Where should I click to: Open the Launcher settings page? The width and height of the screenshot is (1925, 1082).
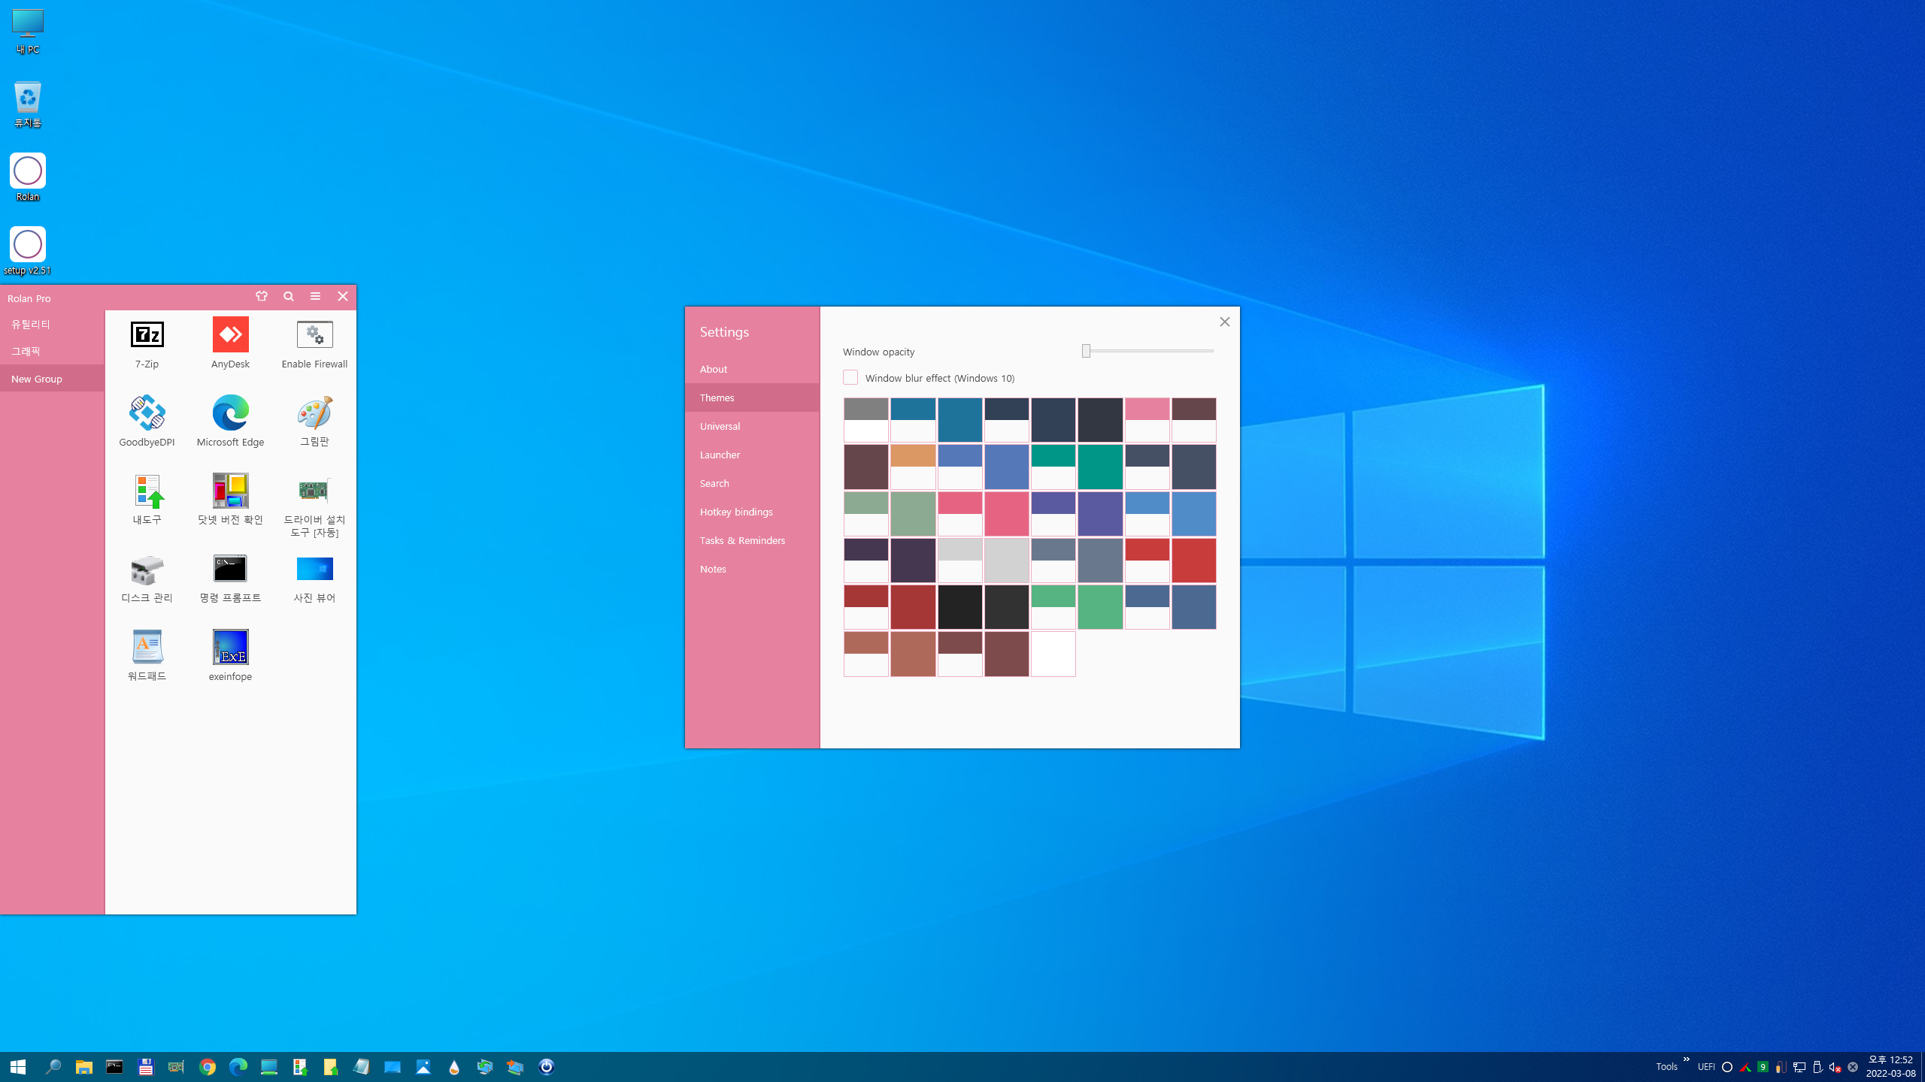pyautogui.click(x=752, y=455)
